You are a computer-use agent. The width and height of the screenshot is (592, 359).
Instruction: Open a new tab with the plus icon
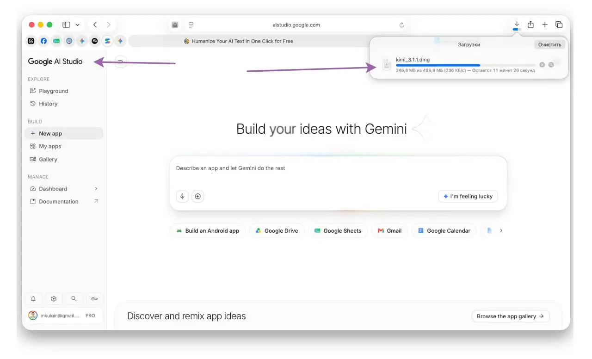(545, 25)
